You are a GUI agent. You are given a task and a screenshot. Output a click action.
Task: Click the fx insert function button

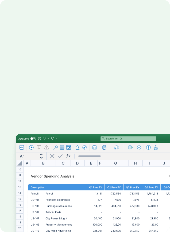pos(68,156)
